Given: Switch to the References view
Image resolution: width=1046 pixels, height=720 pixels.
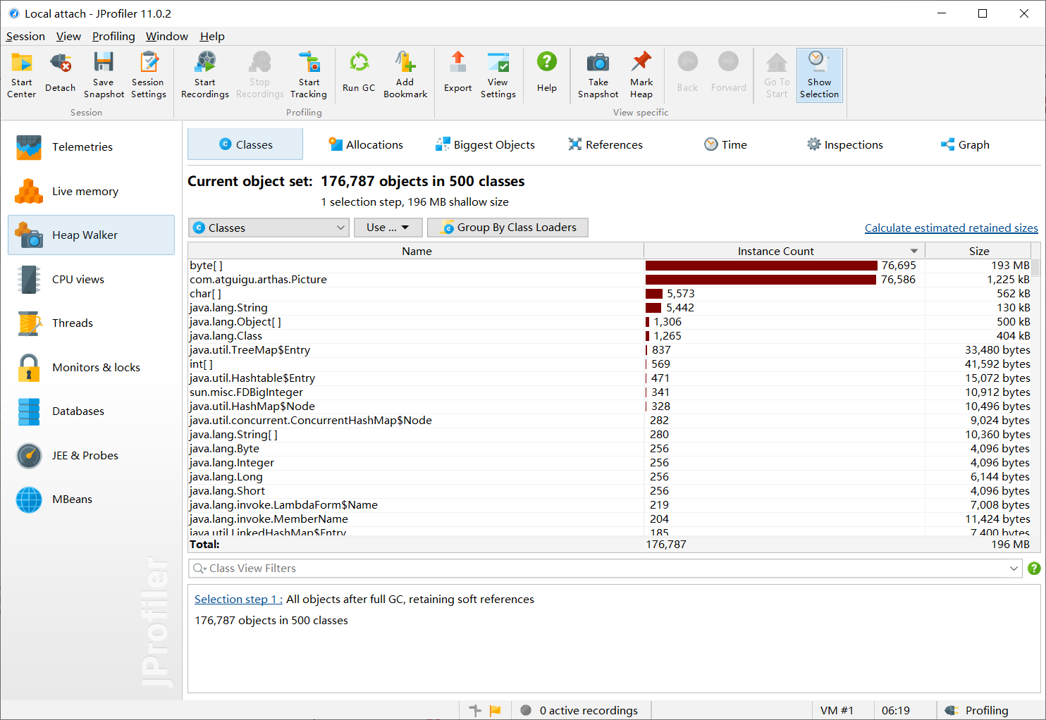Looking at the screenshot, I should coord(605,144).
